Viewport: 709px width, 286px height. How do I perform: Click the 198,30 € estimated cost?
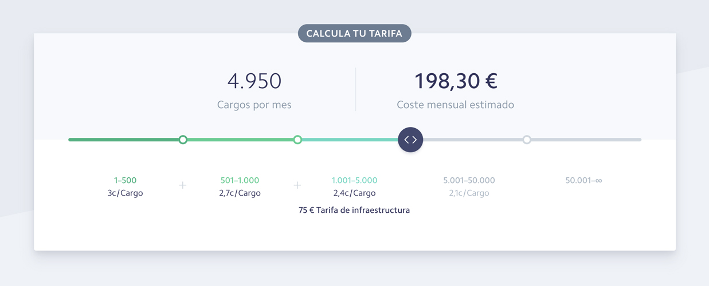point(456,81)
